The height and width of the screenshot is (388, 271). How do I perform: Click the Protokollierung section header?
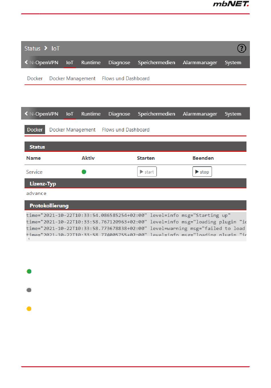(x=135, y=206)
